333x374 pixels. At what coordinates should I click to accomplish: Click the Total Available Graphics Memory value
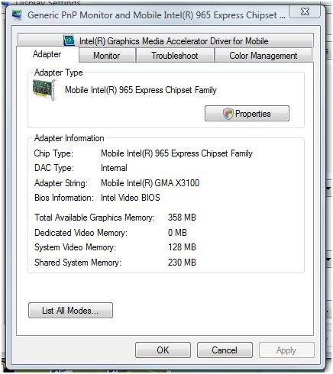[182, 218]
